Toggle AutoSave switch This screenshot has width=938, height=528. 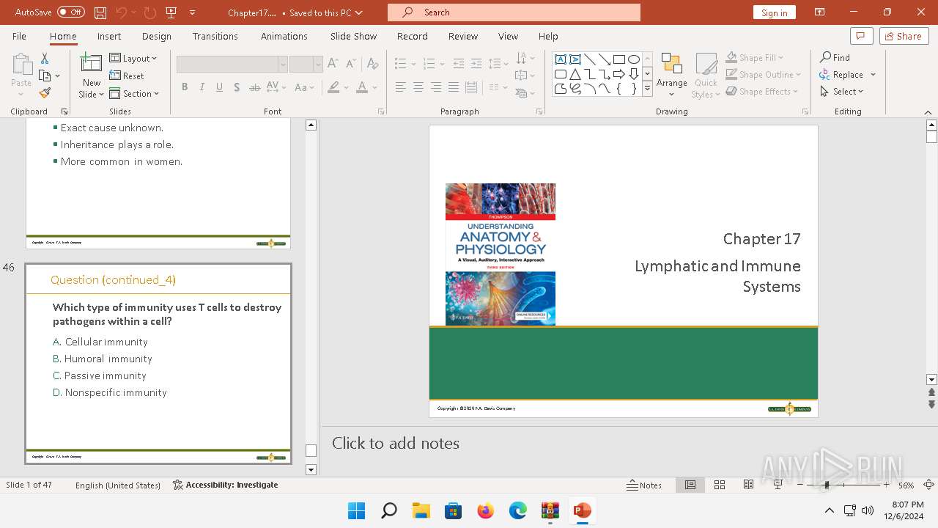click(71, 12)
